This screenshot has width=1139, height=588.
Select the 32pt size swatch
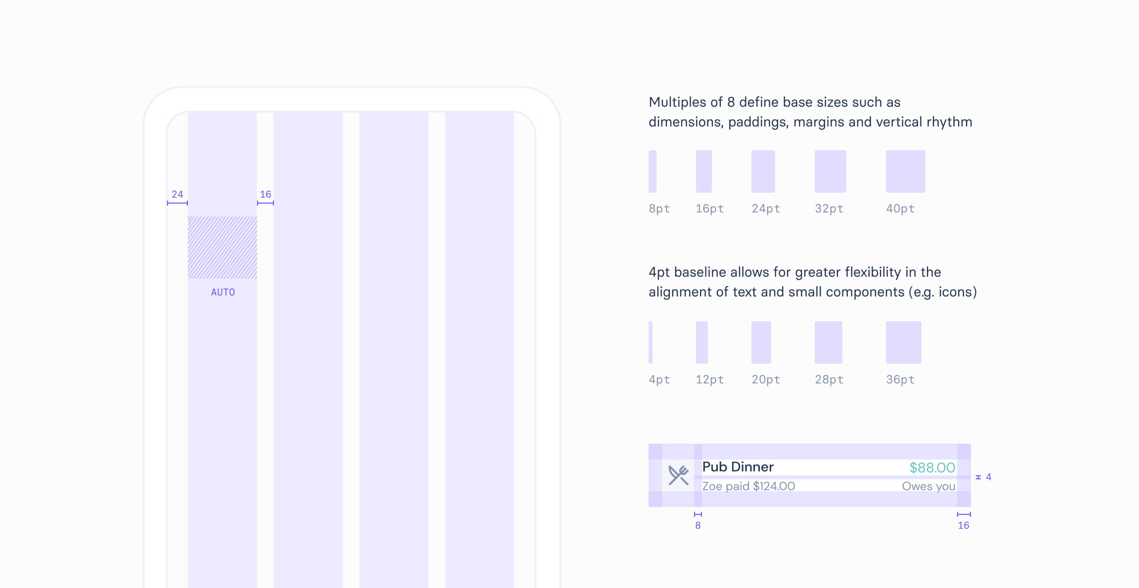click(x=830, y=171)
